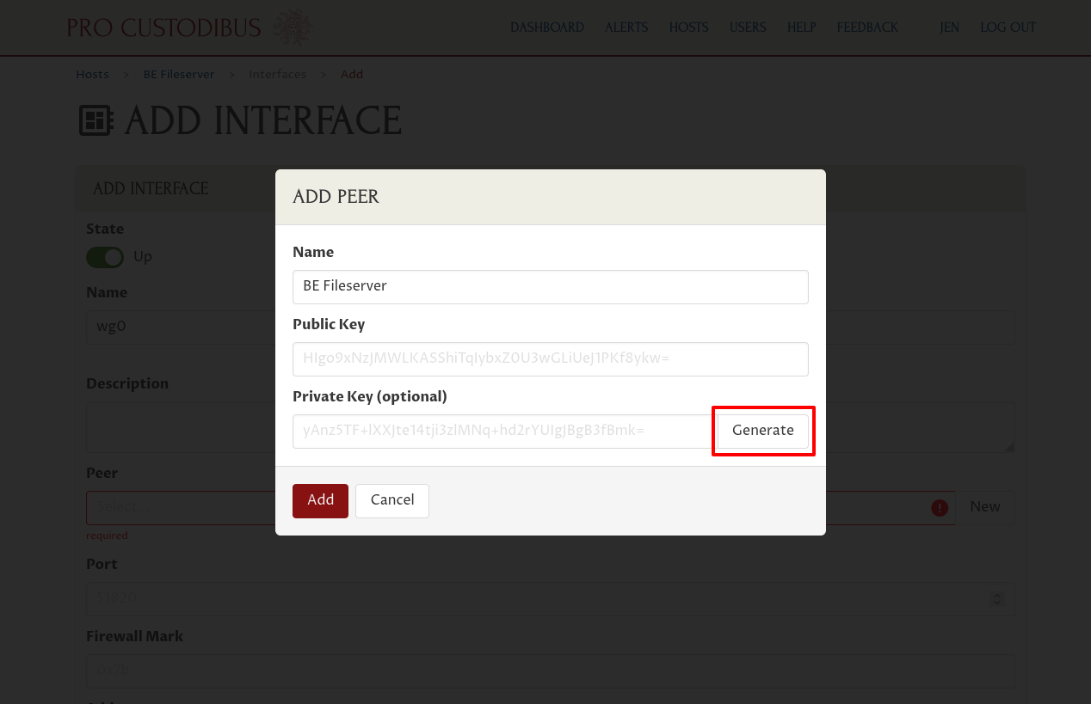1091x704 pixels.
Task: Click the Add button in Add Peer dialog
Action: [320, 500]
